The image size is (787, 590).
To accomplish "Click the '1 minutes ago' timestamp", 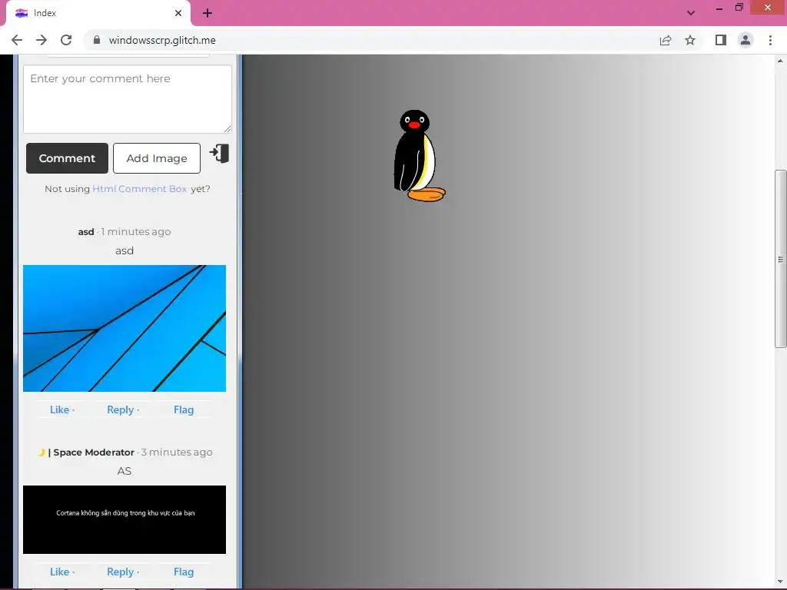I will [136, 232].
